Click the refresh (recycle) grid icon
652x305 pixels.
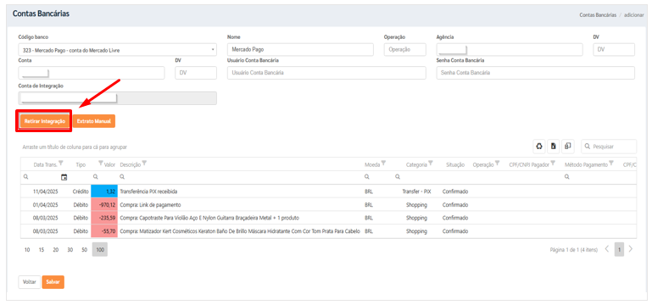(539, 147)
